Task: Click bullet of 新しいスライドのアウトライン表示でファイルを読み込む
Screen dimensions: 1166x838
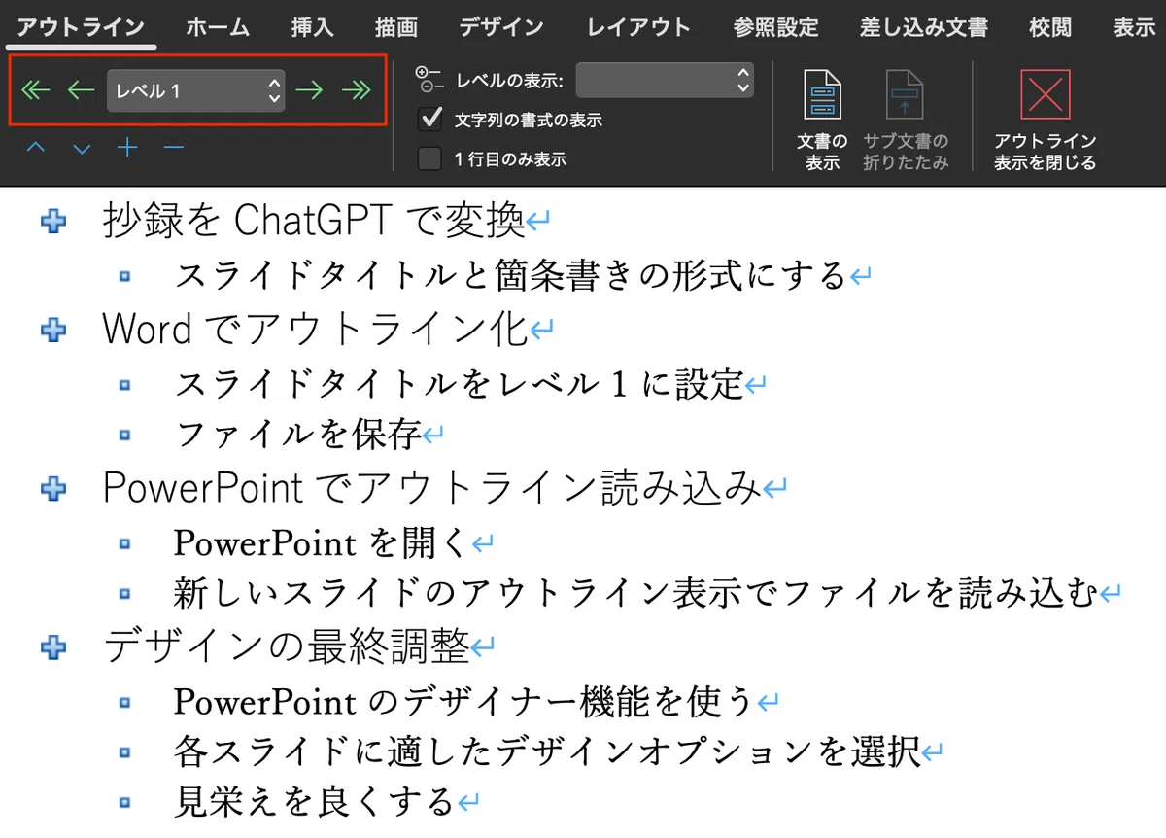Action: point(123,592)
